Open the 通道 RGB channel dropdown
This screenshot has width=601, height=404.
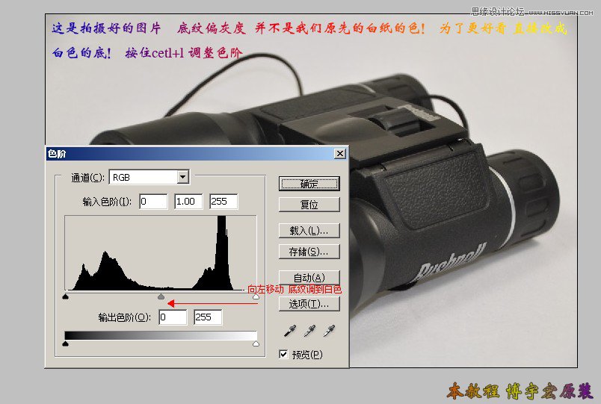click(150, 177)
